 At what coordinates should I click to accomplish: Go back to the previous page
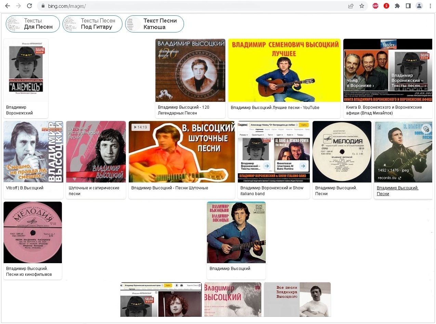click(x=8, y=6)
